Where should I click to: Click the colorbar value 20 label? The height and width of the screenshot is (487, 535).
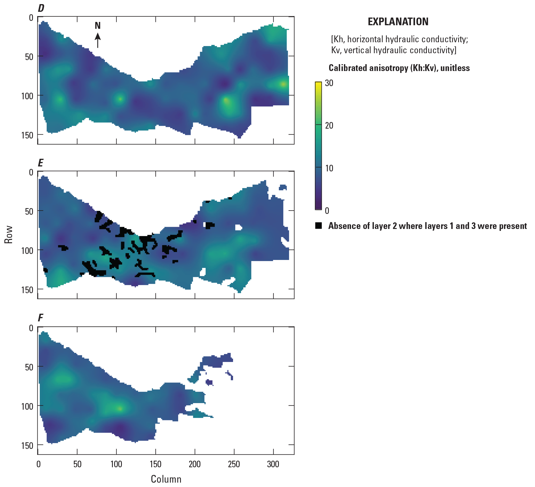point(329,126)
